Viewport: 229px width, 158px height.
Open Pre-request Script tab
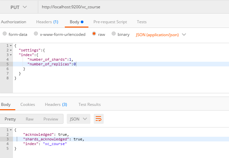click(110, 22)
